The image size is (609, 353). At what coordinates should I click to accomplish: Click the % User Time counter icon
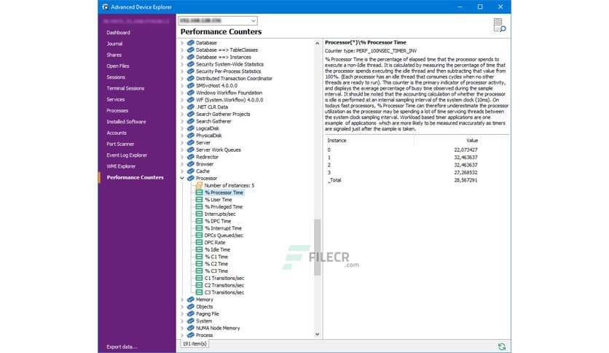(199, 199)
